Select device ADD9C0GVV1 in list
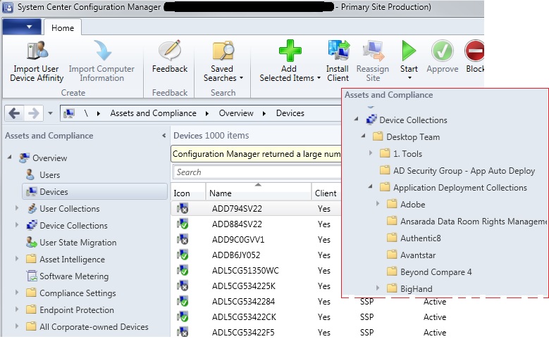Viewport: 549px width, 339px height. [x=238, y=240]
